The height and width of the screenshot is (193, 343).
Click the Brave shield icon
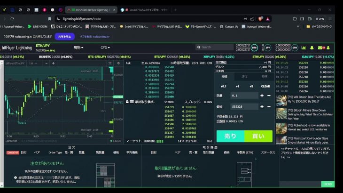click(260, 19)
